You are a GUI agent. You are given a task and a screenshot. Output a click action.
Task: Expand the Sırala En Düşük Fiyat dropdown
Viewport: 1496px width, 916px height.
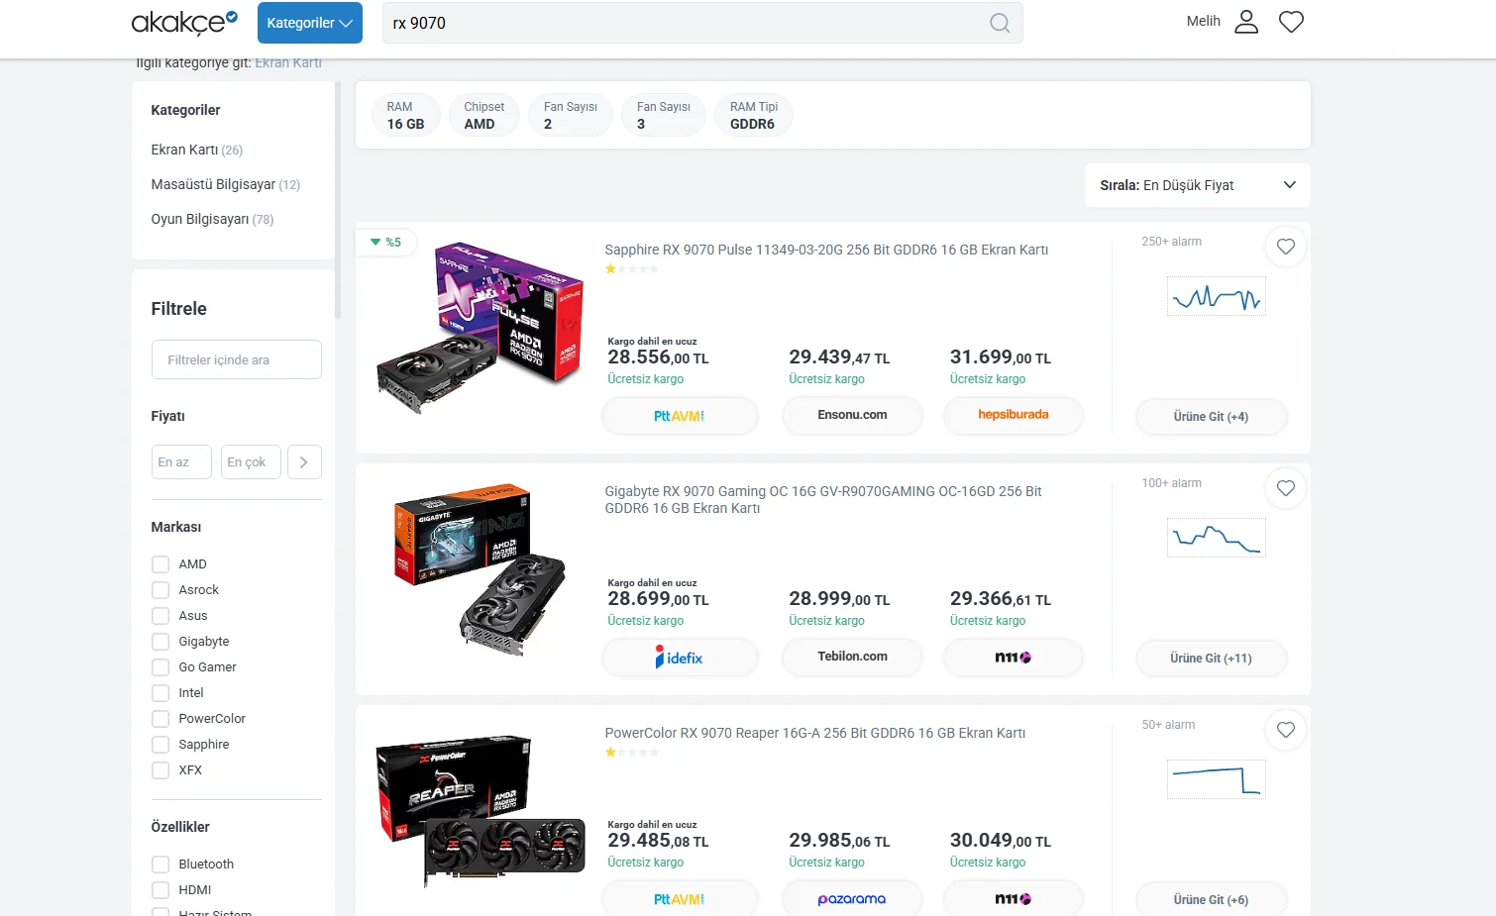pyautogui.click(x=1198, y=185)
